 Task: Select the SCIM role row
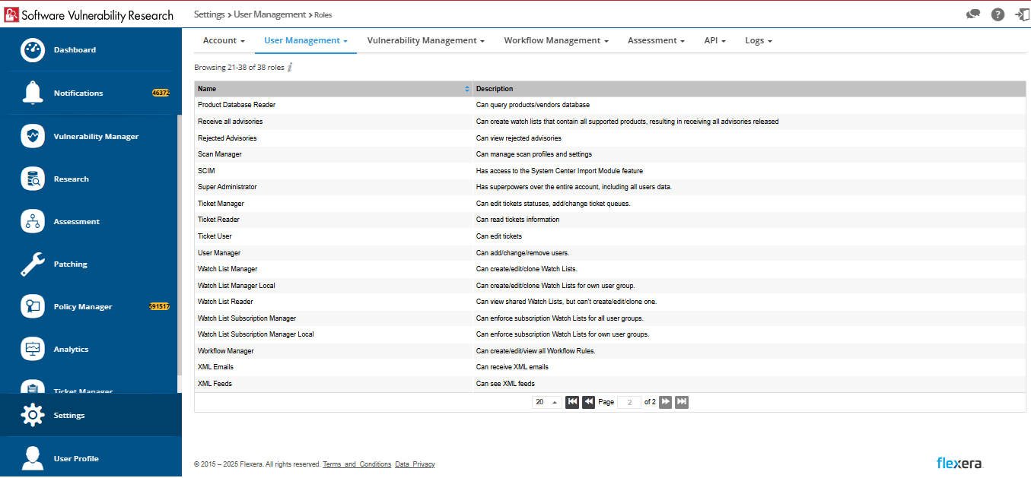point(610,171)
